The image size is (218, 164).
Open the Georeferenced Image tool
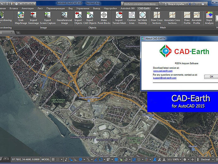tap(64, 18)
